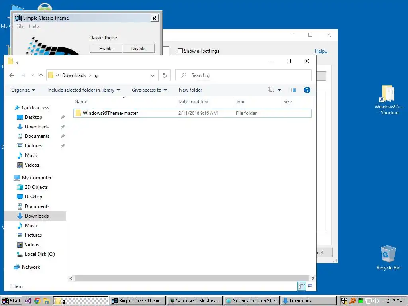
Task: Click horizontal scrollbar left arrow
Action: pos(71,278)
